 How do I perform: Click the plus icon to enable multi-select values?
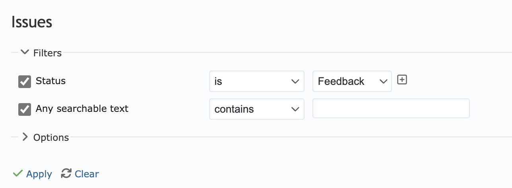click(402, 80)
